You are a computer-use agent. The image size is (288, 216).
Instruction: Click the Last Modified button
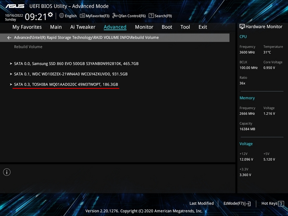pyautogui.click(x=202, y=203)
